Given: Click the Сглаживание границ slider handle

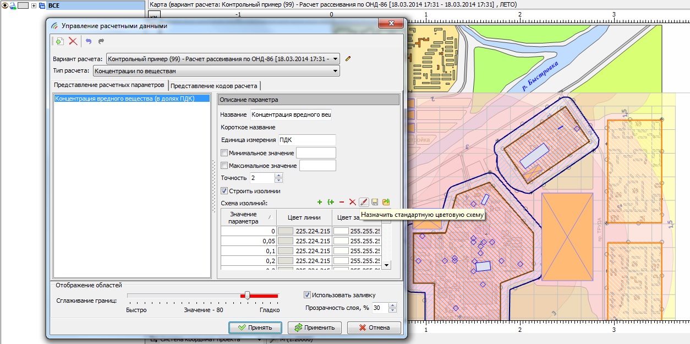Looking at the screenshot, I should (247, 296).
